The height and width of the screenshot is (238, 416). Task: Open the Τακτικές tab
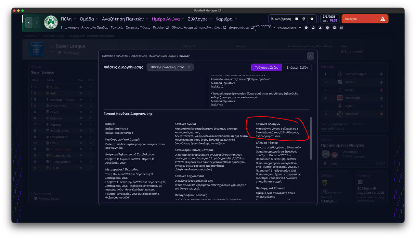pos(117,28)
